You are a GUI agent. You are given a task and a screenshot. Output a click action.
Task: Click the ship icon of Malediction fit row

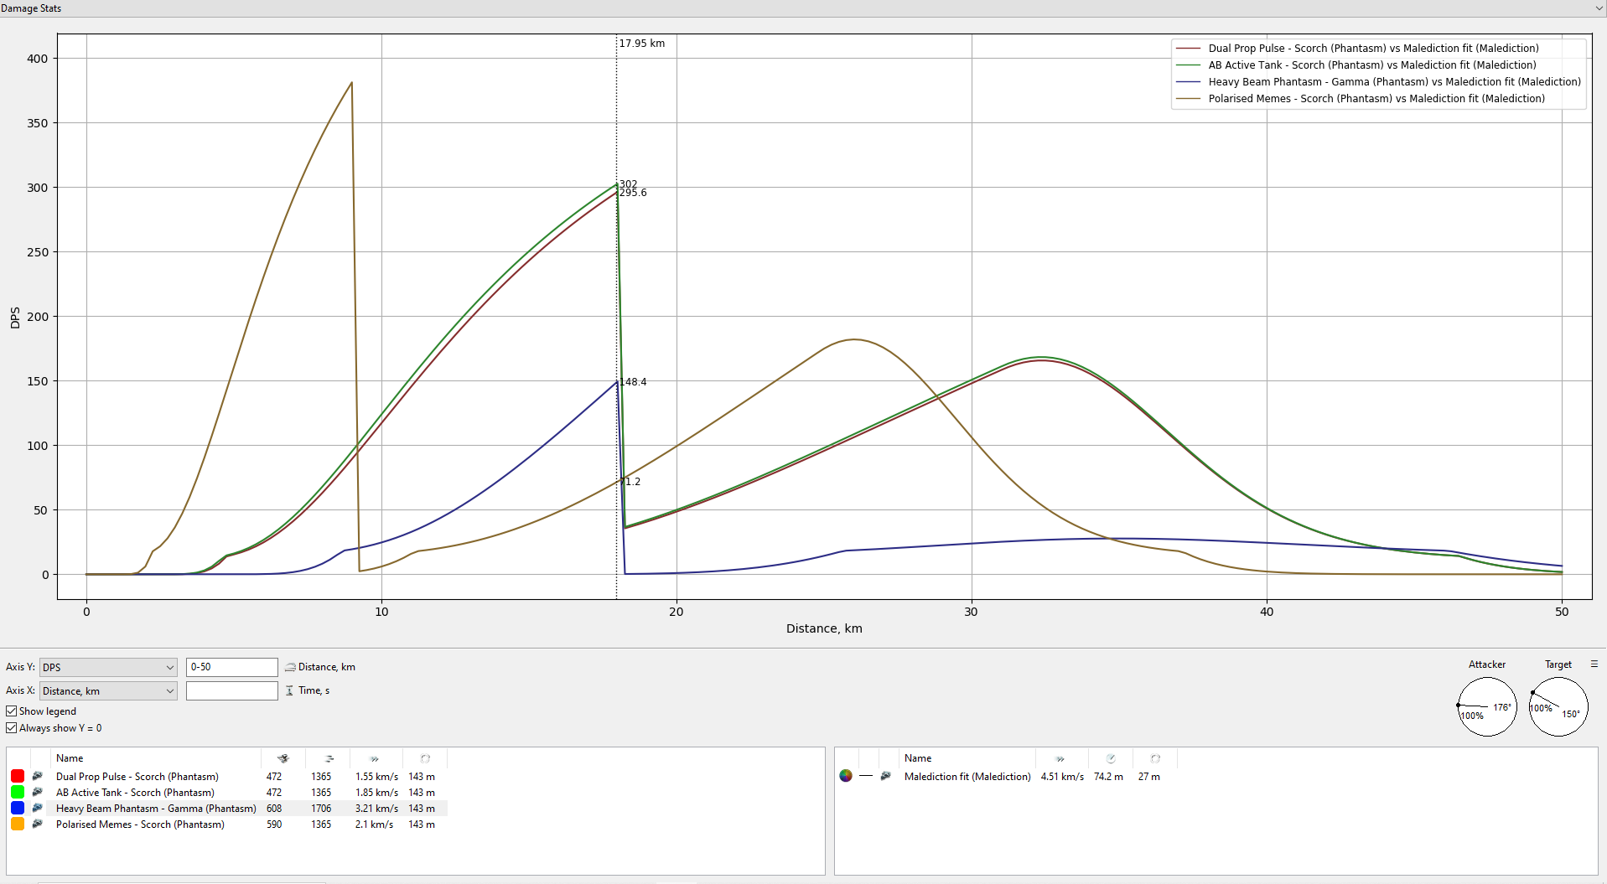point(885,776)
